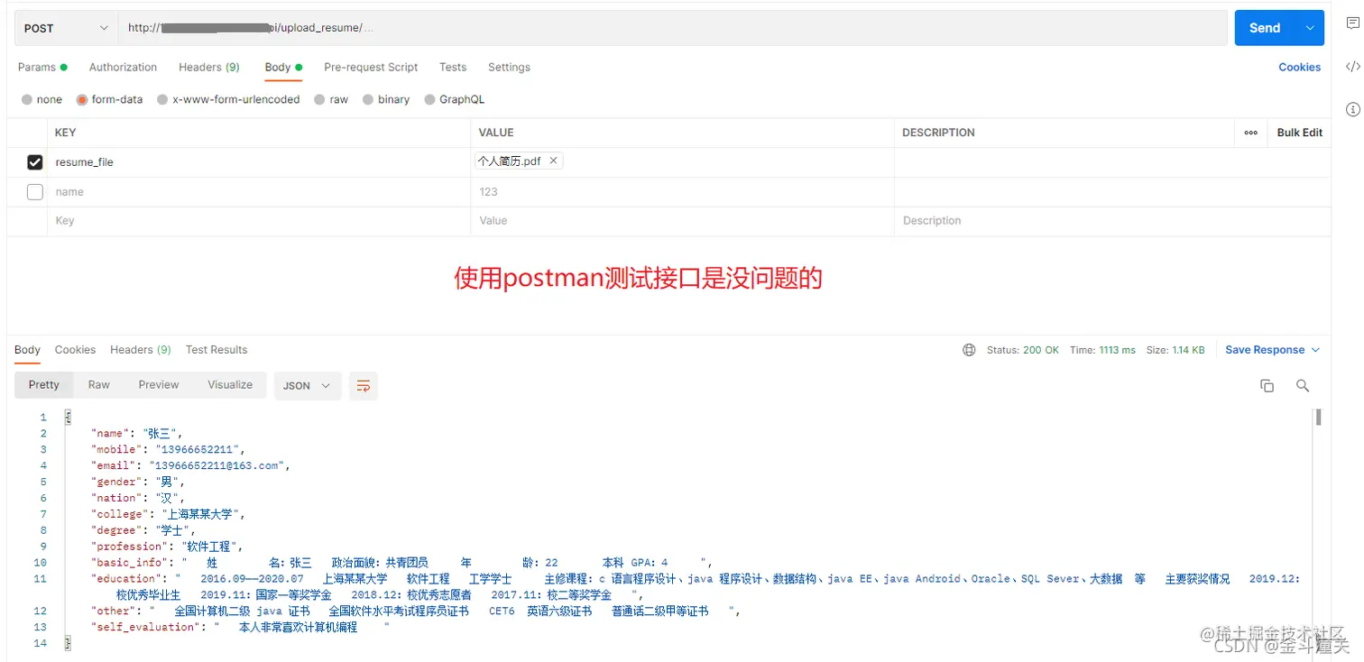
Task: Open the response Headers (9) tab
Action: pos(141,350)
